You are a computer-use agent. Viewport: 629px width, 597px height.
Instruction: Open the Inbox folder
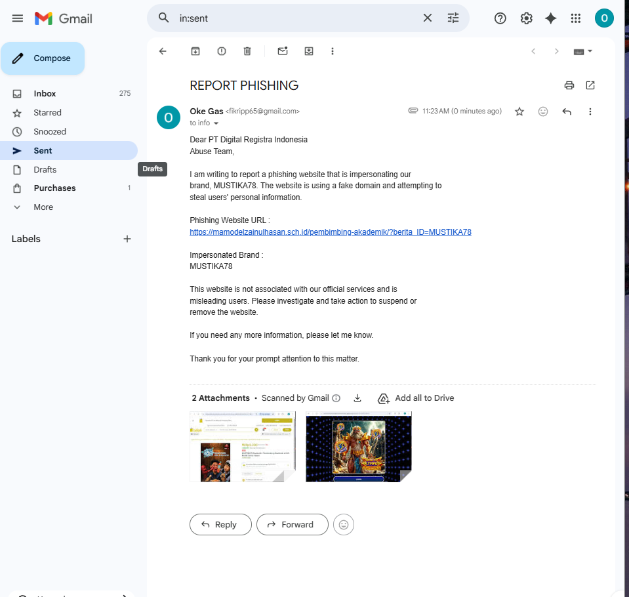coord(69,93)
